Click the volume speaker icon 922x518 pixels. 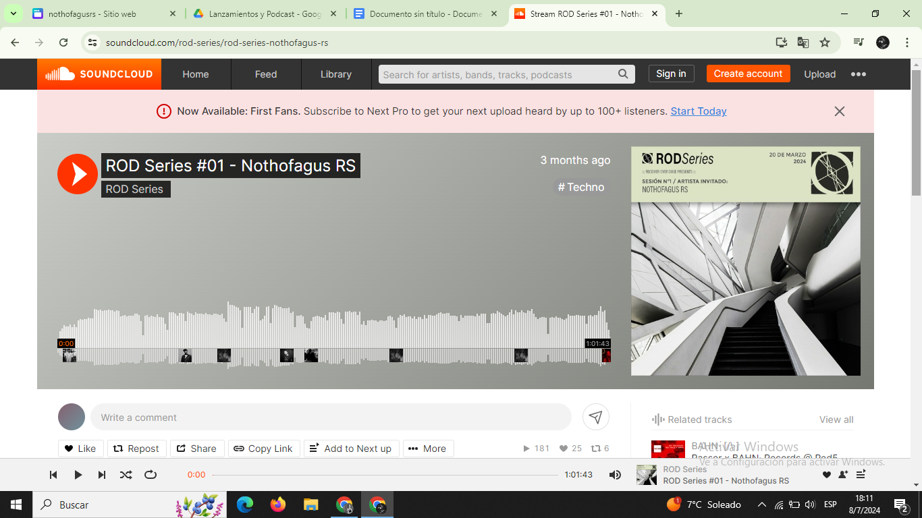pyautogui.click(x=615, y=475)
